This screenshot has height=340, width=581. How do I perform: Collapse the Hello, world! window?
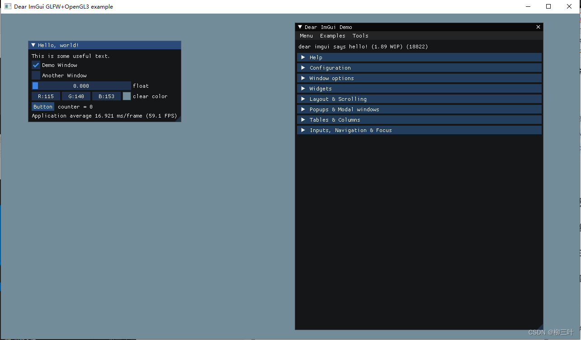click(x=33, y=45)
